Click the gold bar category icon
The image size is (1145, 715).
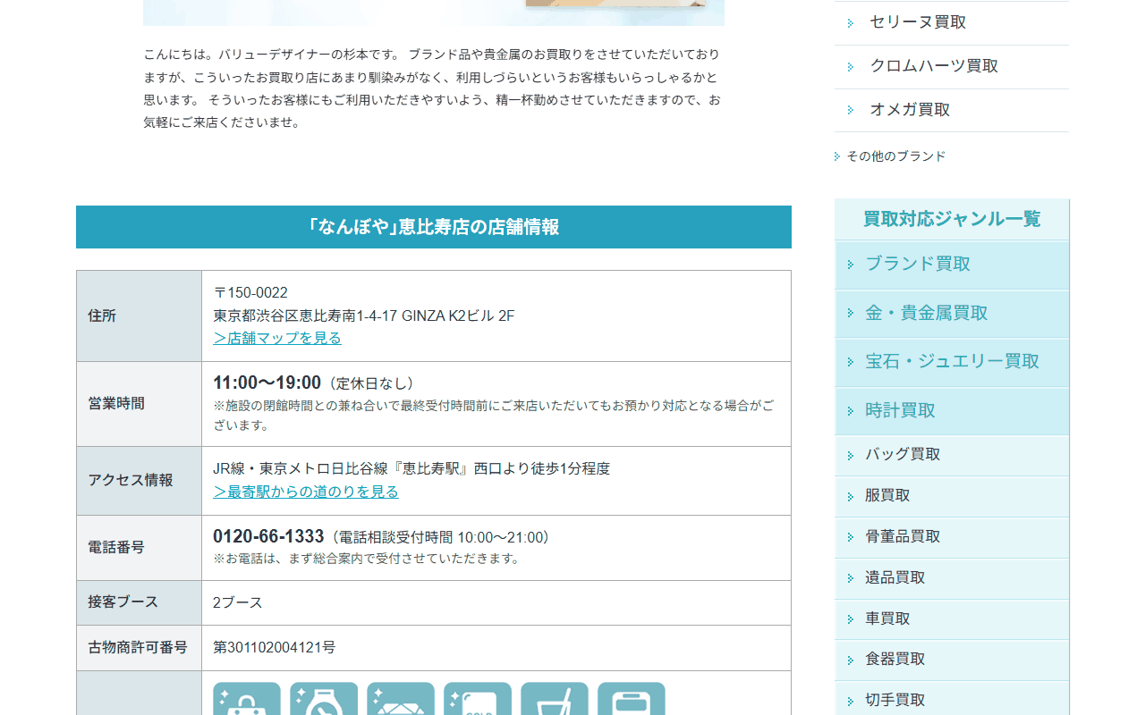pos(478,699)
